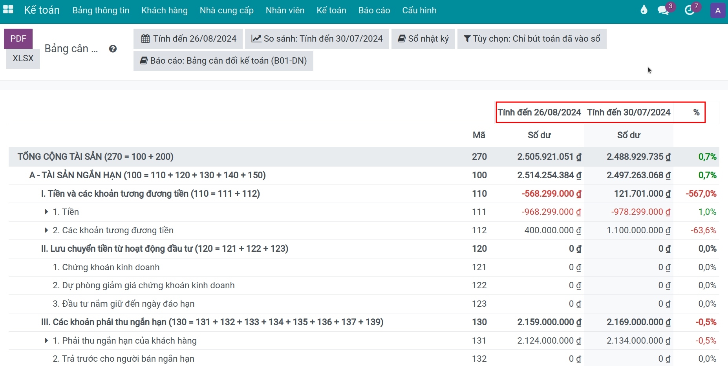This screenshot has width=728, height=366.
Task: Open Khách hàng menu
Action: pyautogui.click(x=165, y=10)
